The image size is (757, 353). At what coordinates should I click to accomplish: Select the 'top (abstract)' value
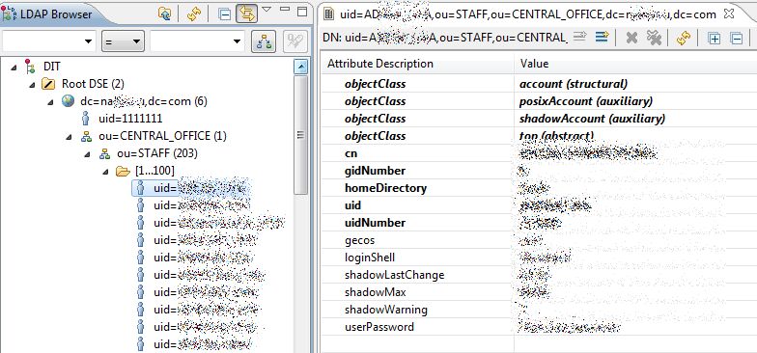pos(556,136)
